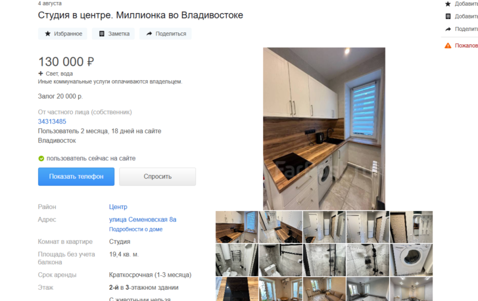The image size is (478, 301).
Task: Click the star icon beside top-right Добавить
Action: click(x=448, y=4)
